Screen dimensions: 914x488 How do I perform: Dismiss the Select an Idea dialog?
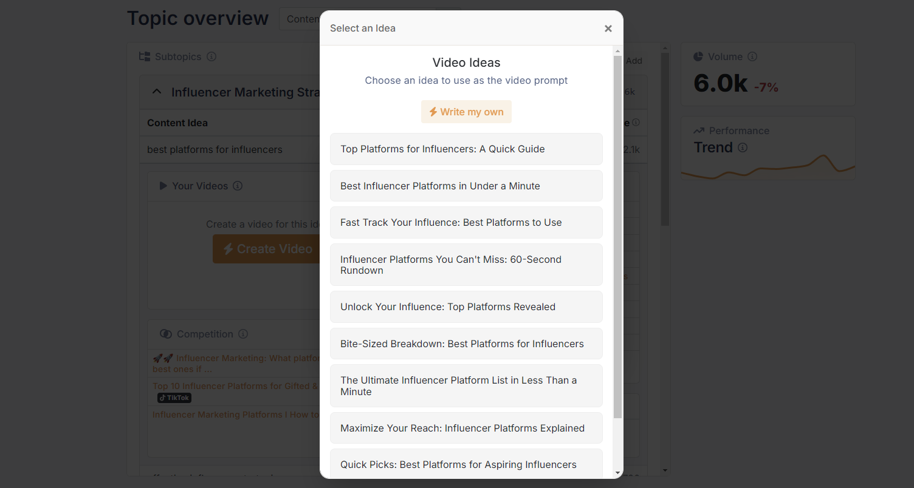tap(608, 28)
